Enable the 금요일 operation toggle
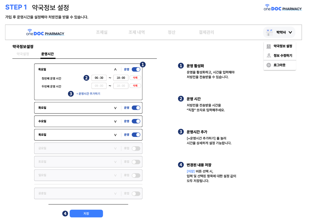This screenshot has height=222, width=312. (x=136, y=148)
